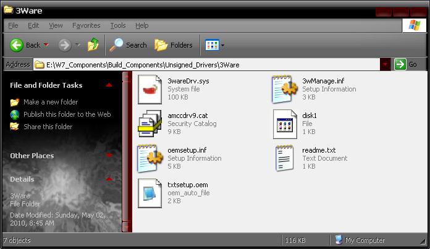This screenshot has height=249, width=430.
Task: Select the amccdrv9.cat security catalog icon
Action: (150, 124)
